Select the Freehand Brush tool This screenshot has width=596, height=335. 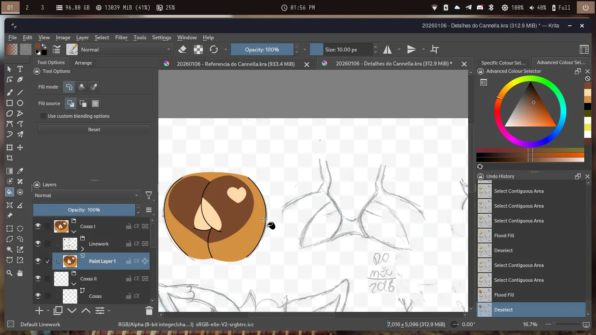[x=10, y=92]
